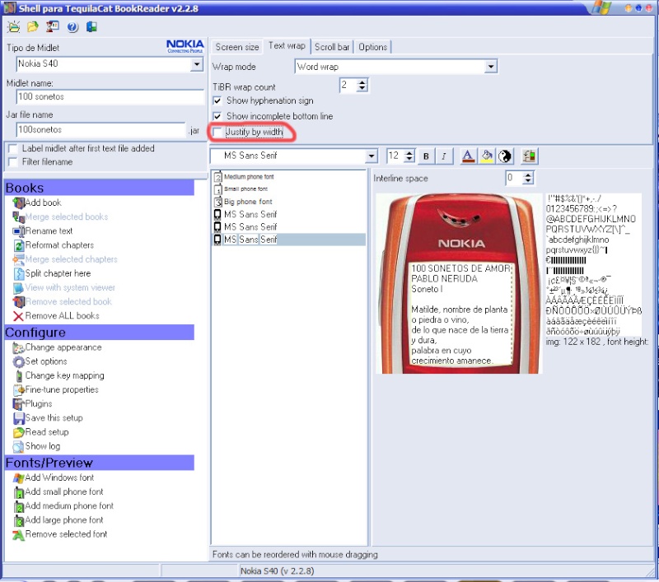The image size is (659, 582).
Task: Click the Jar file name input field
Action: (x=100, y=130)
